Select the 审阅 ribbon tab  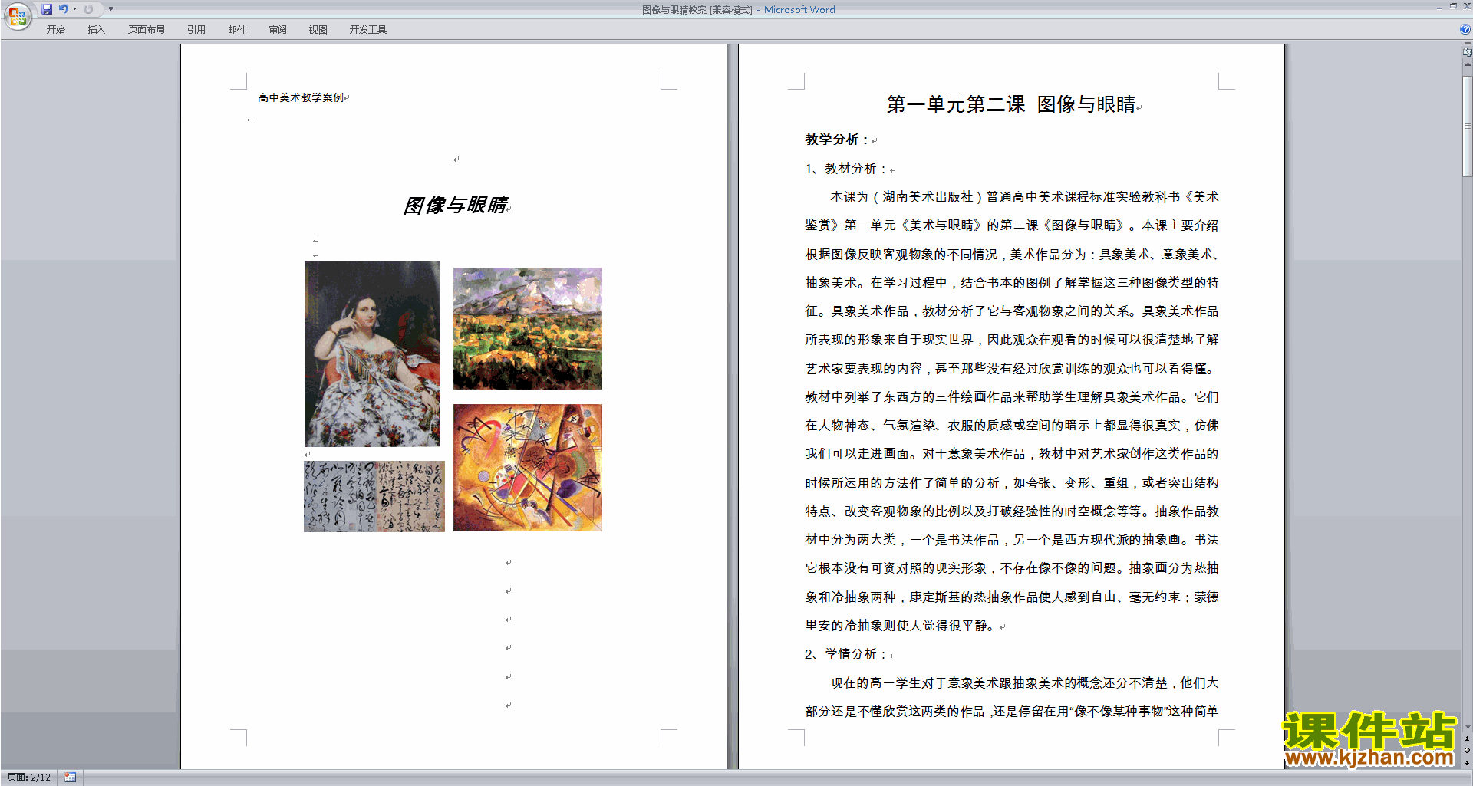pyautogui.click(x=278, y=30)
